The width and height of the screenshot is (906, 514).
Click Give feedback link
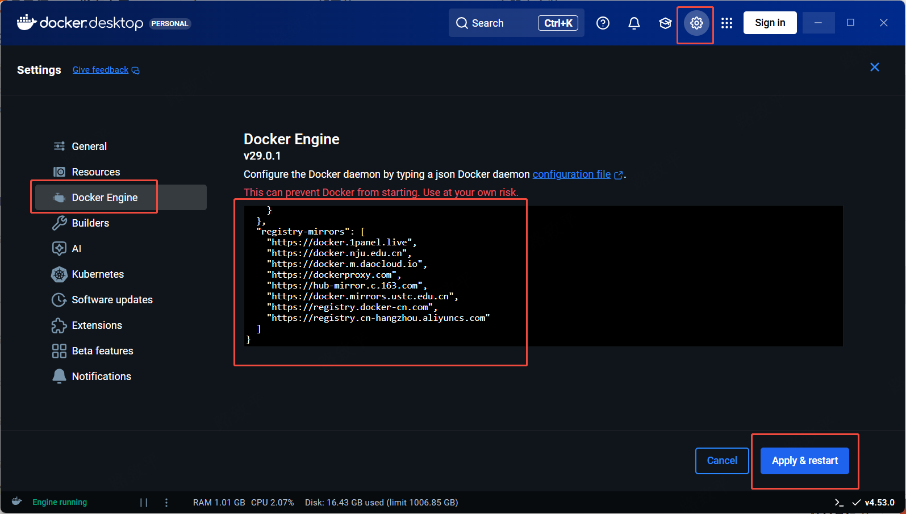101,70
